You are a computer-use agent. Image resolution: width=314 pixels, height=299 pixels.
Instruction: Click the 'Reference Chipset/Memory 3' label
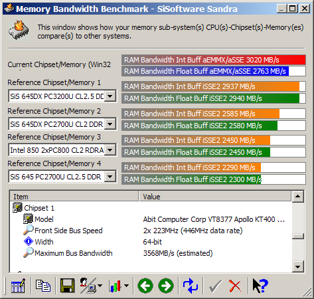tap(54, 137)
